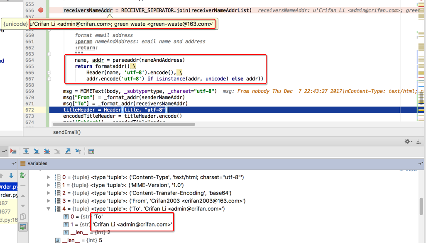
Task: Select Variables panel tab label
Action: tap(37, 163)
